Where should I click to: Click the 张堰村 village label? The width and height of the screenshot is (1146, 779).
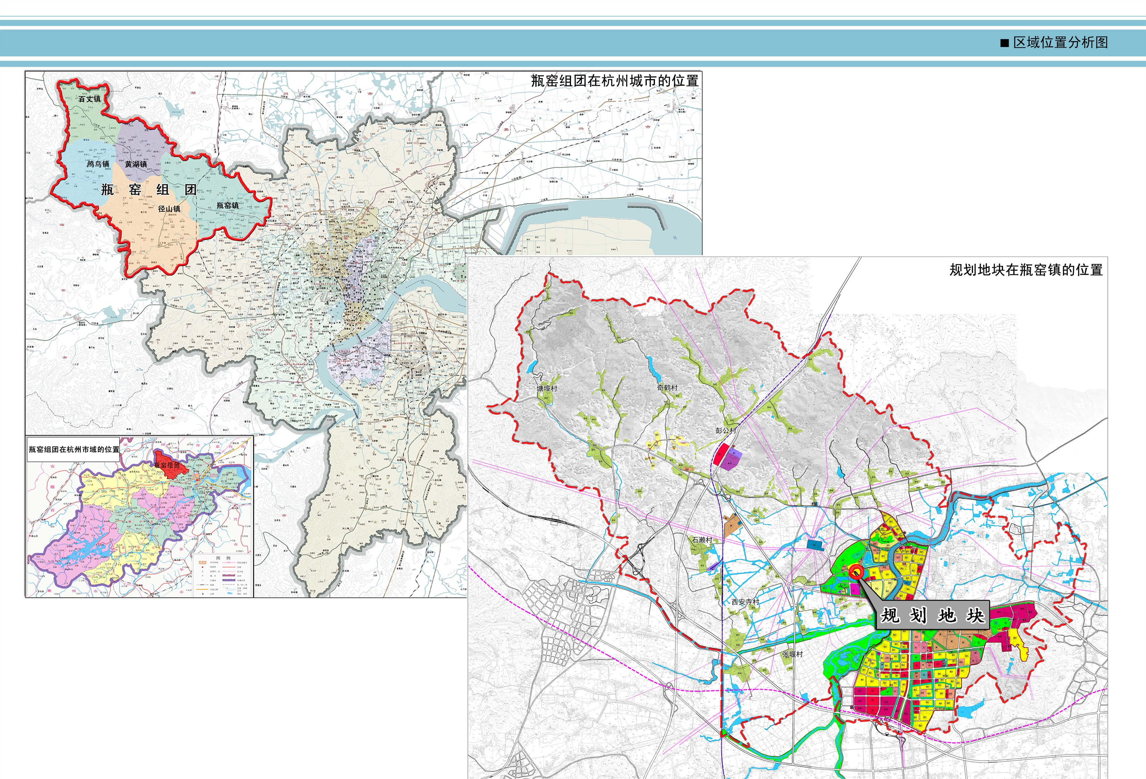(x=792, y=654)
